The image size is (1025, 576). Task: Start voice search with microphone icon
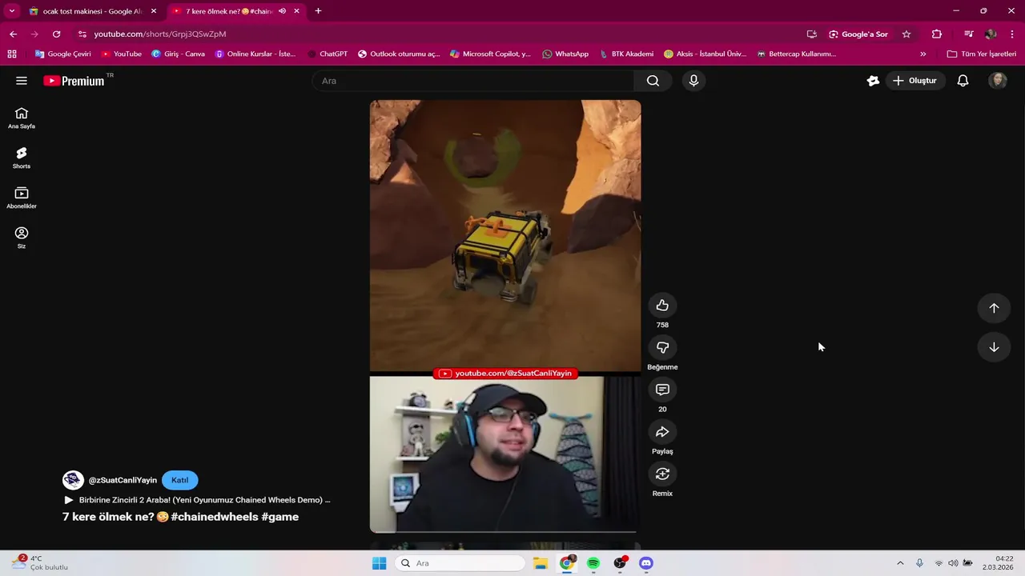[x=693, y=81]
